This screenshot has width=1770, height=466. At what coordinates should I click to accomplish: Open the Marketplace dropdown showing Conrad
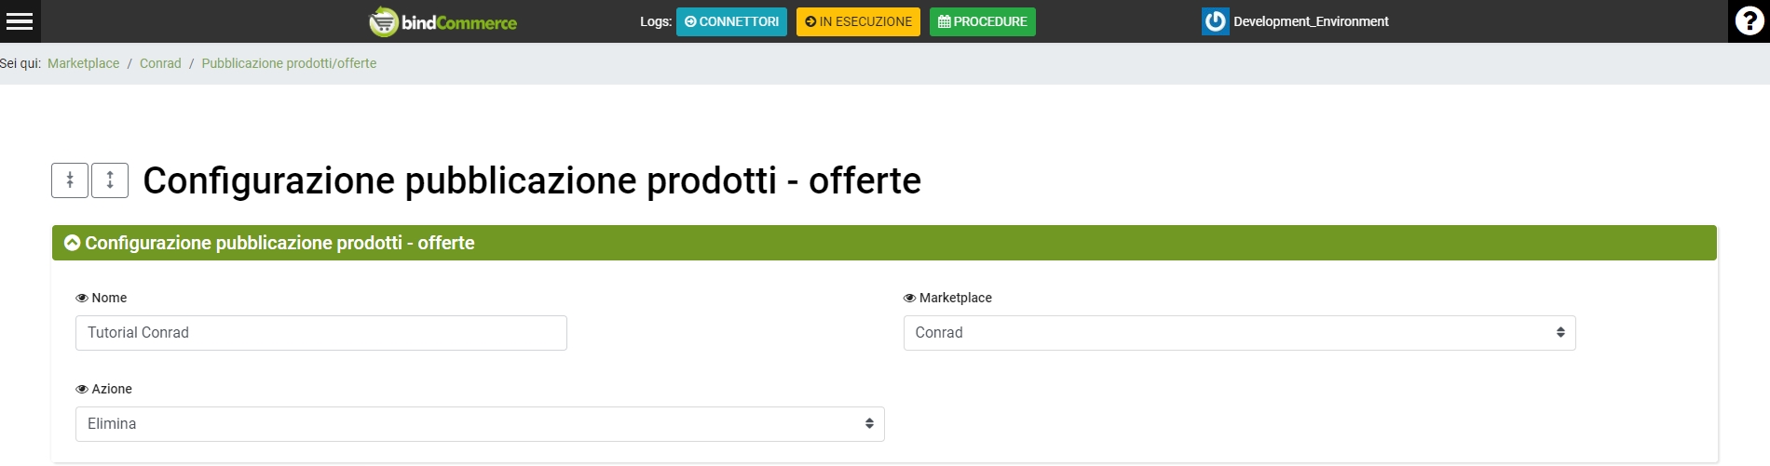point(1239,333)
